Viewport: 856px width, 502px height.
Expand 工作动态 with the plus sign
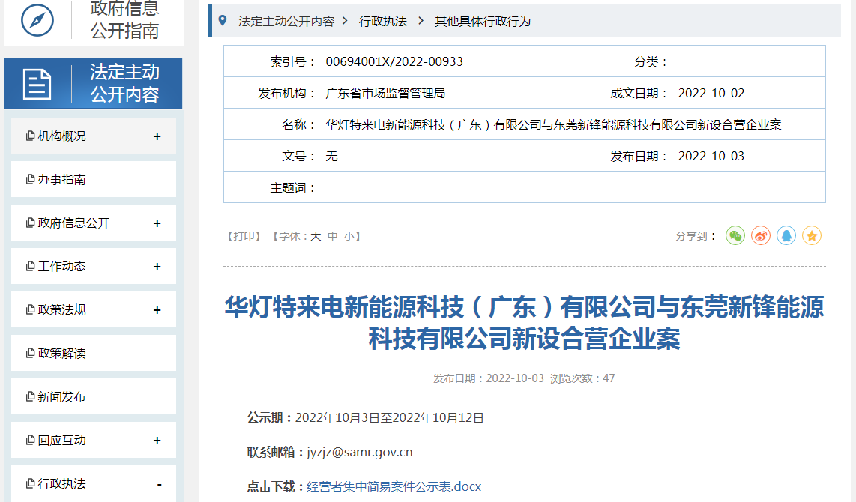tap(157, 267)
